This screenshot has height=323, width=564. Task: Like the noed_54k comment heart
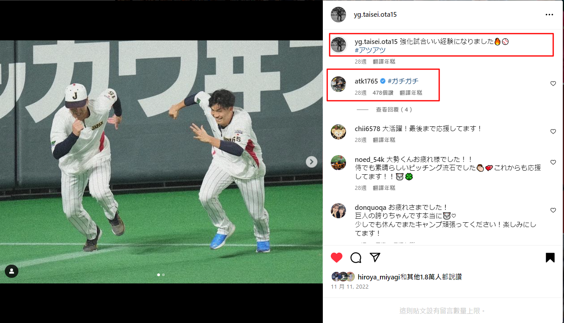[x=553, y=162]
